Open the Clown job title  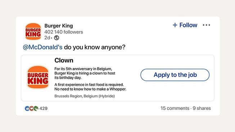click(x=64, y=60)
